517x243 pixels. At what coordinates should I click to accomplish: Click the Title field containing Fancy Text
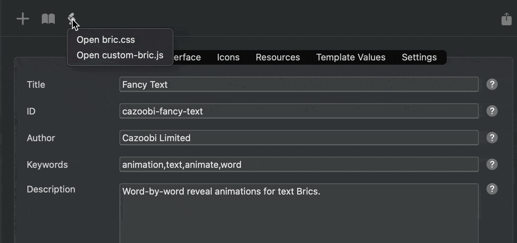[x=299, y=85]
